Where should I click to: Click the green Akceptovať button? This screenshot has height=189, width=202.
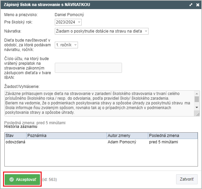tap(22, 179)
